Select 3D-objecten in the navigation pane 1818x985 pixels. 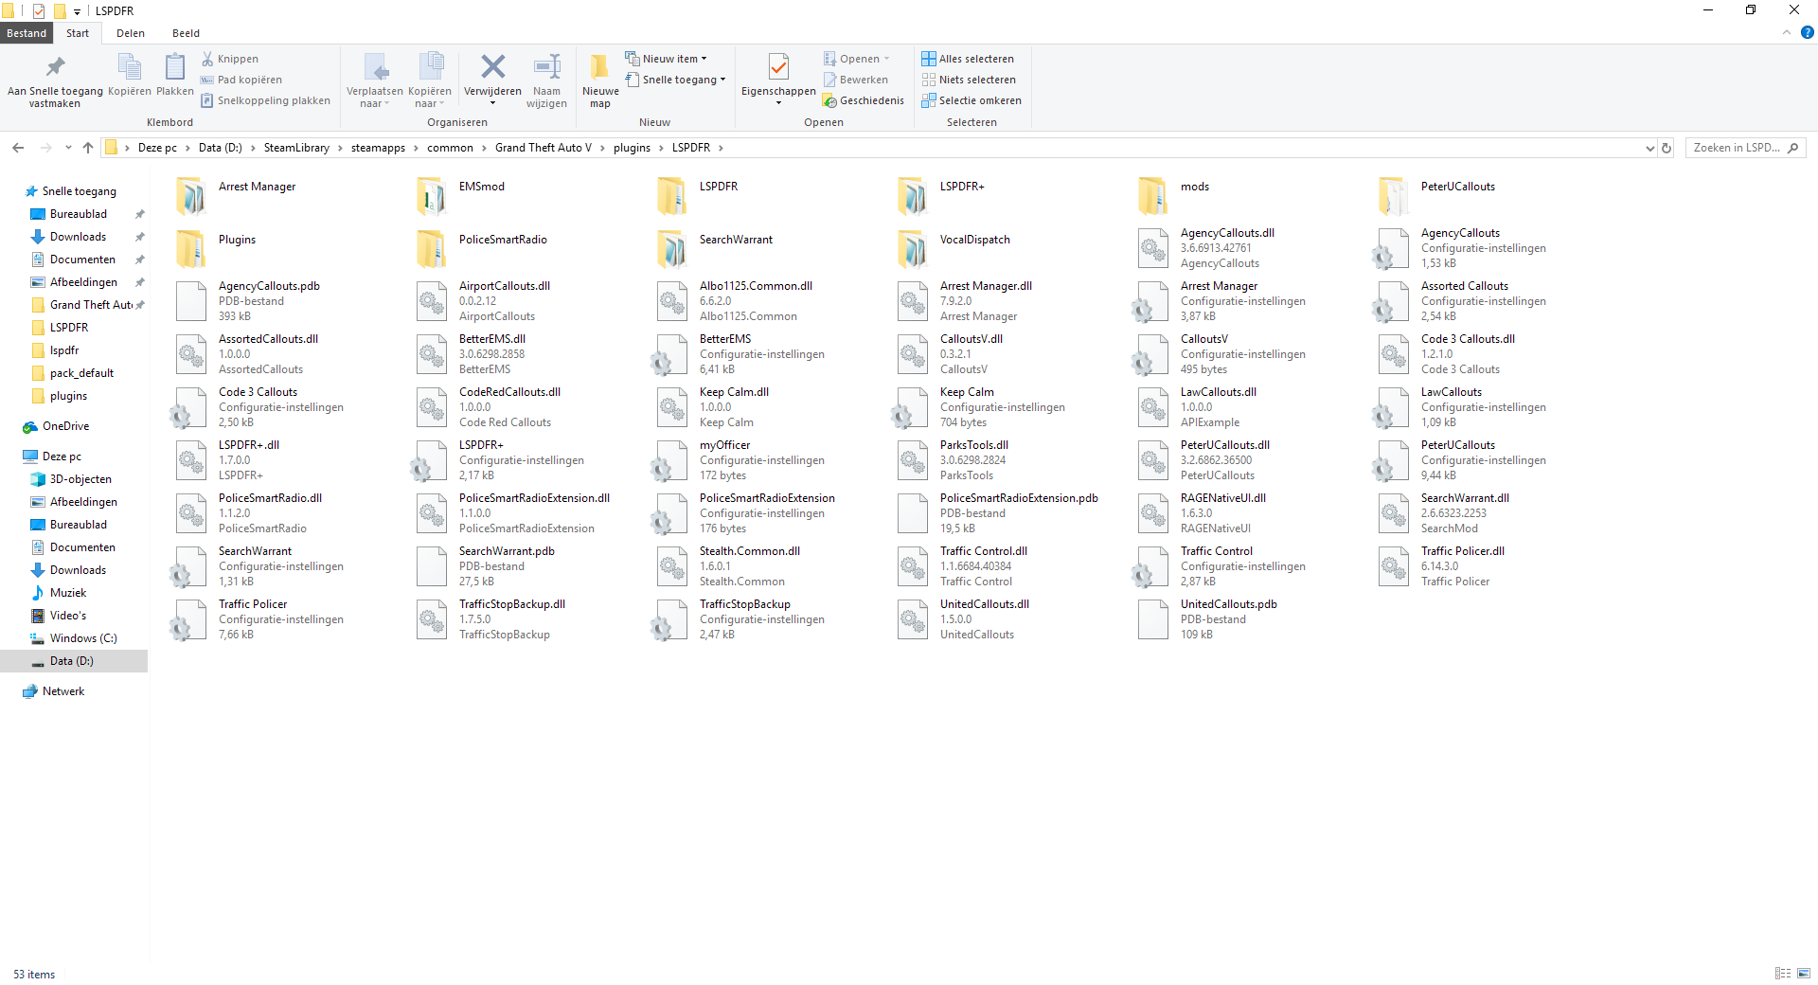point(80,479)
